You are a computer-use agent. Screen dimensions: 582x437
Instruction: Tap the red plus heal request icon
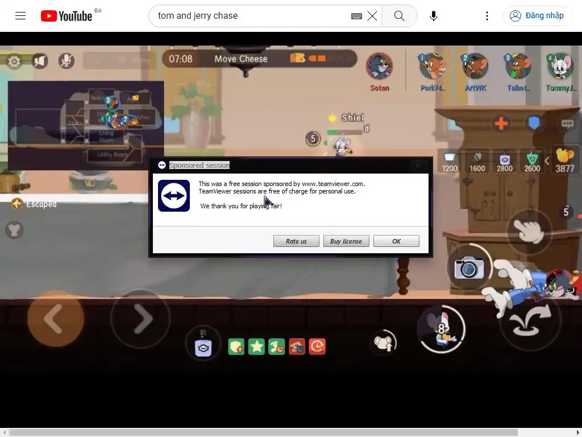coord(501,123)
